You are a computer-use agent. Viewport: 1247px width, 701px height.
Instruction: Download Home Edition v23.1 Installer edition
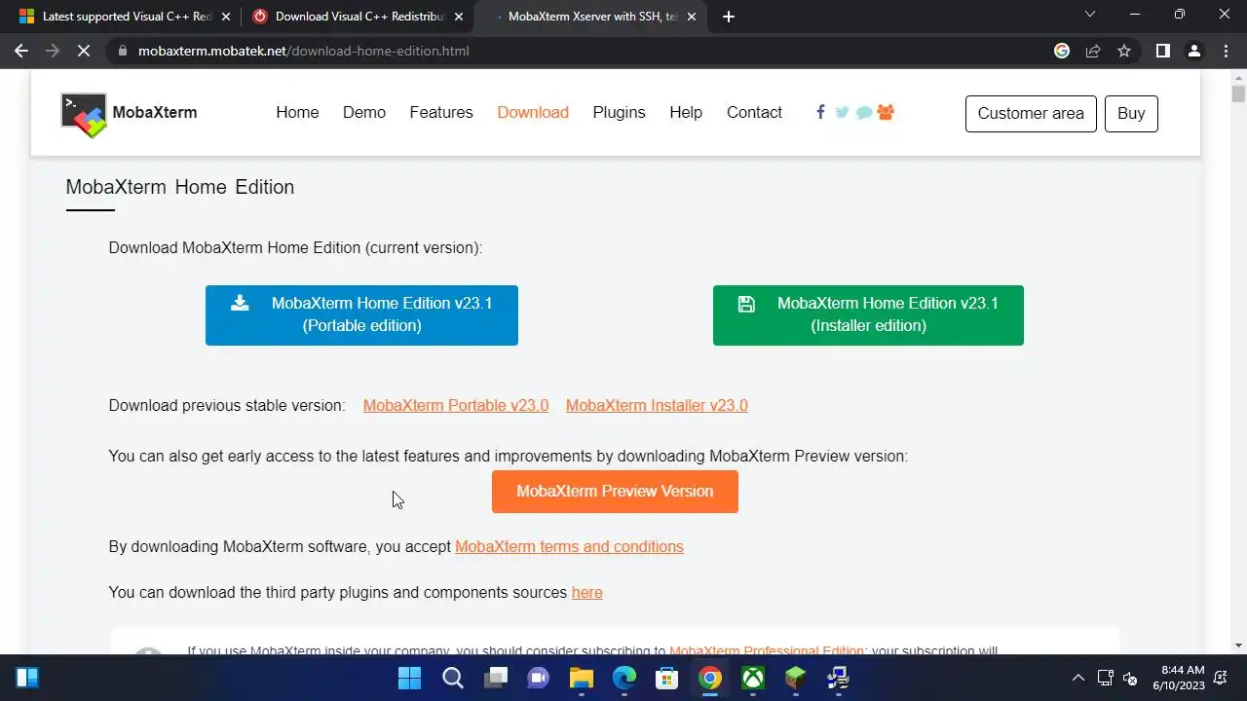pos(868,314)
